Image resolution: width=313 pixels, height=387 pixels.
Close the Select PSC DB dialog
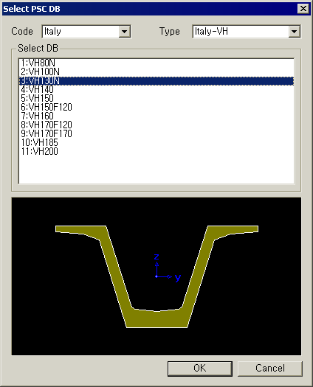point(303,9)
